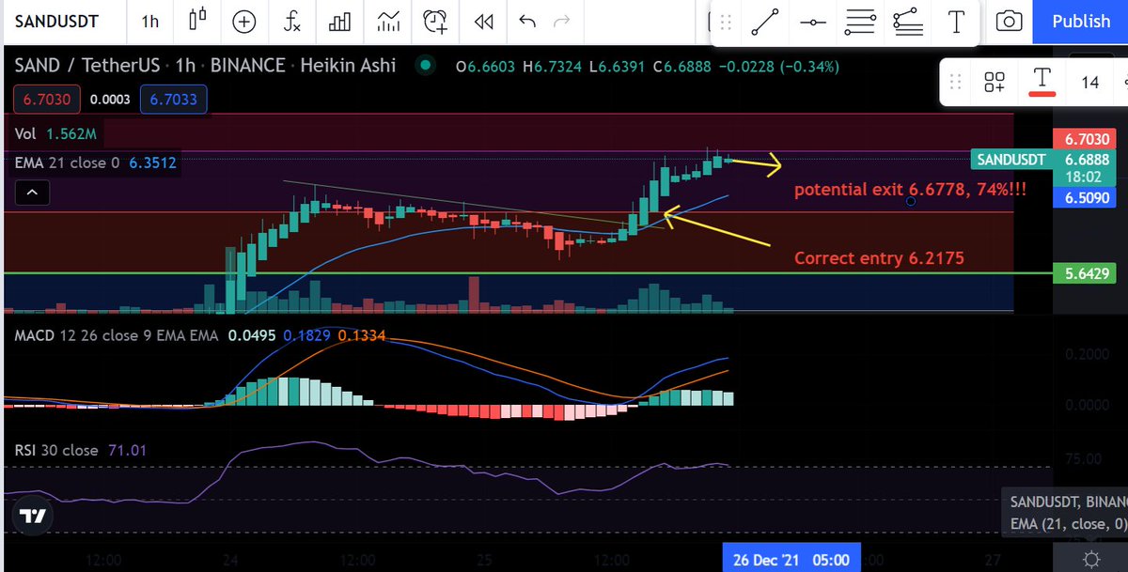Click the red sell price 6.7030 button
Screen dimensions: 1128x572
coord(45,100)
